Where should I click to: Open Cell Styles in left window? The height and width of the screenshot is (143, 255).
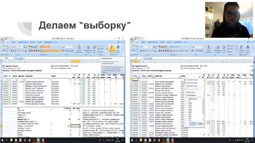coord(94,49)
